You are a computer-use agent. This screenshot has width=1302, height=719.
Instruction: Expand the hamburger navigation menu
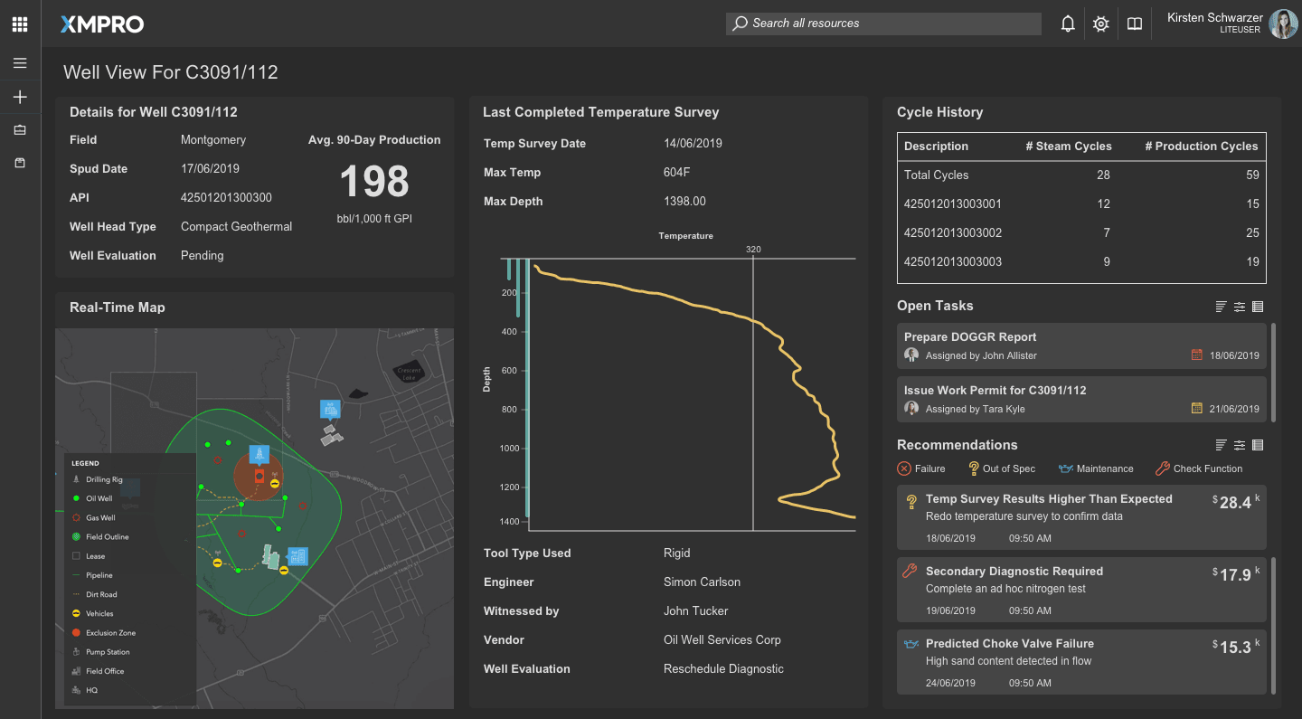tap(20, 63)
